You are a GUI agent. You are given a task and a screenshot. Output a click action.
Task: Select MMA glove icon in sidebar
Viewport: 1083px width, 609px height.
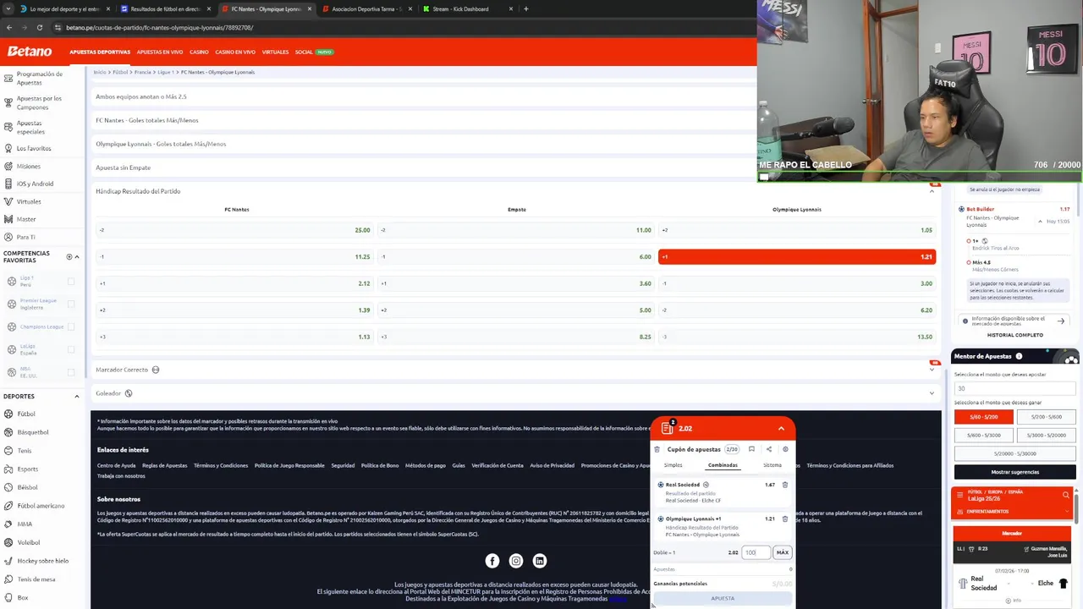8,524
